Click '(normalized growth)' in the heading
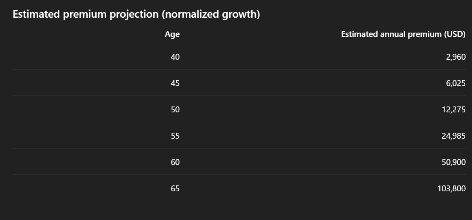472x220 pixels. coord(211,15)
